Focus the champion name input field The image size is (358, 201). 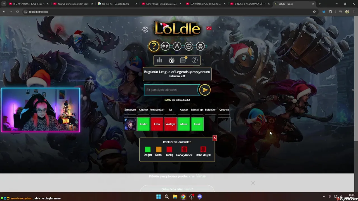click(171, 90)
